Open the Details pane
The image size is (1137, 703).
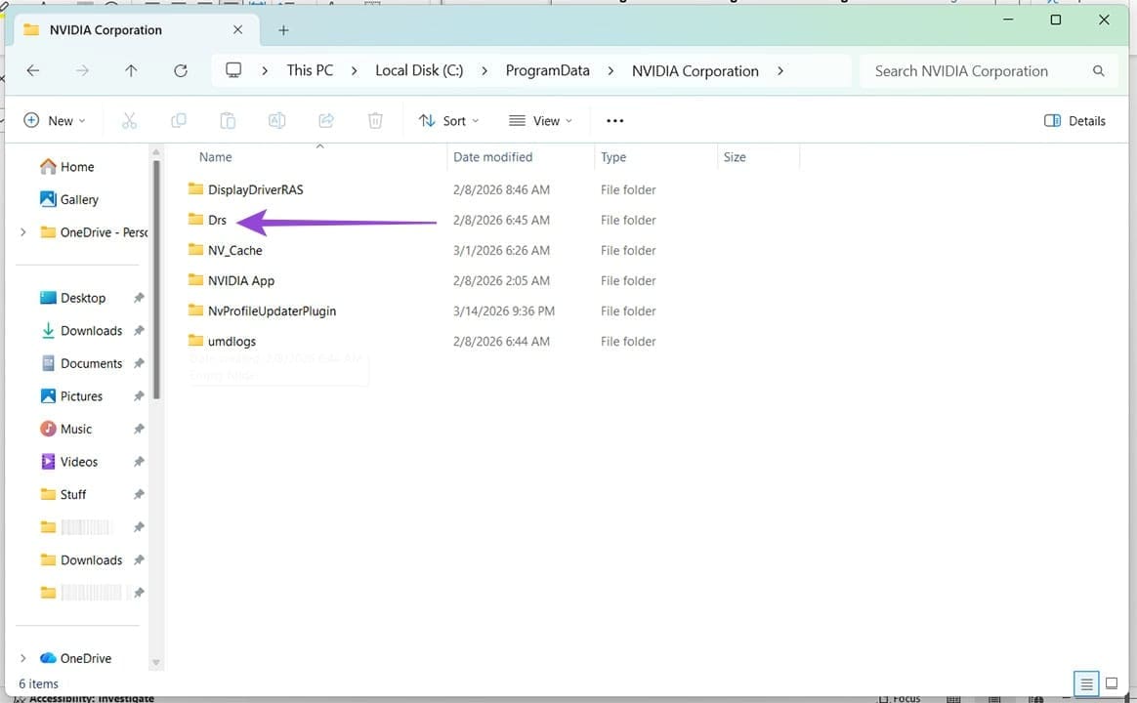click(1074, 120)
